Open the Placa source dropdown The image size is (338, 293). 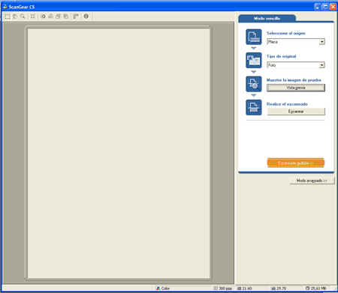(x=296, y=42)
